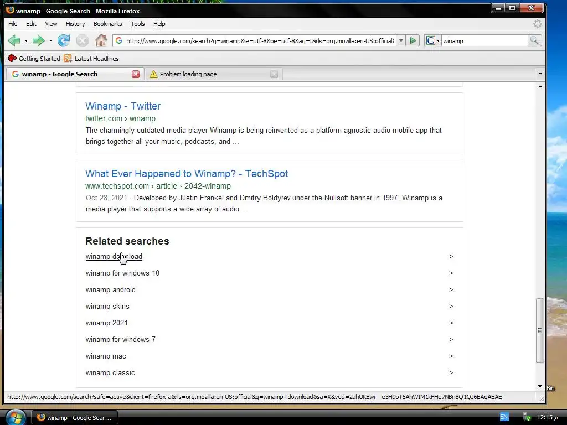Screen dimensions: 567x425
Task: Go forward with the green forward arrow
Action: click(38, 40)
